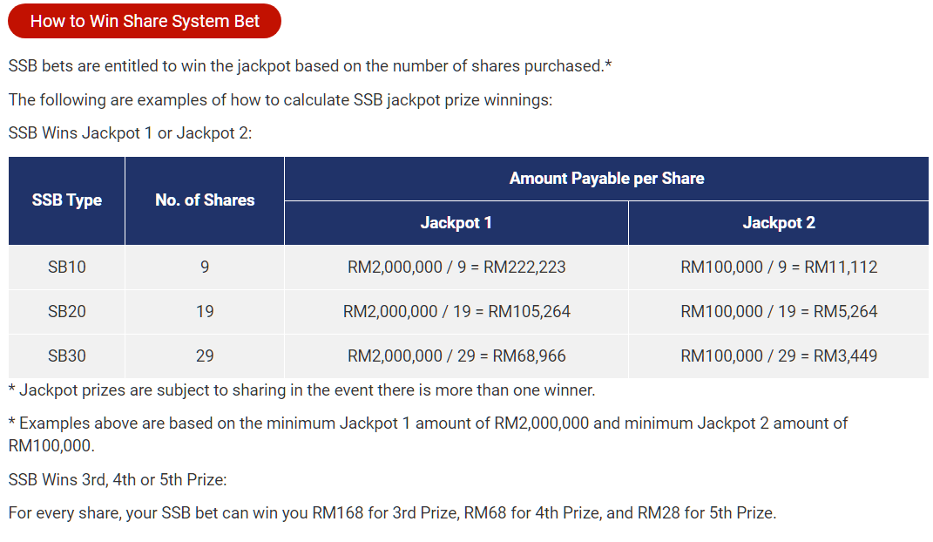Click the RM222,223 Jackpot 1 calculation cell
The image size is (933, 542).
click(x=456, y=268)
